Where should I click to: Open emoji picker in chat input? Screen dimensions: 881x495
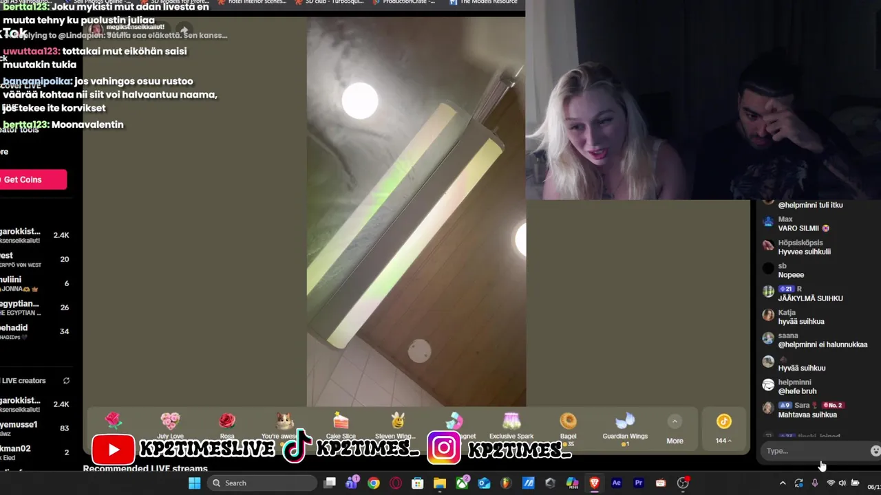[x=875, y=451]
